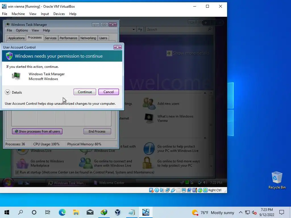Image resolution: width=291 pixels, height=218 pixels.
Task: Open Task Manager's Help menu
Action: (x=46, y=30)
